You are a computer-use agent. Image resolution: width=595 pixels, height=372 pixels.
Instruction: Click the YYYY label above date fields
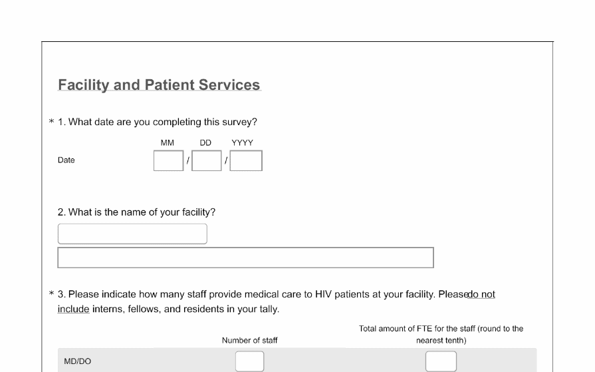coord(242,142)
